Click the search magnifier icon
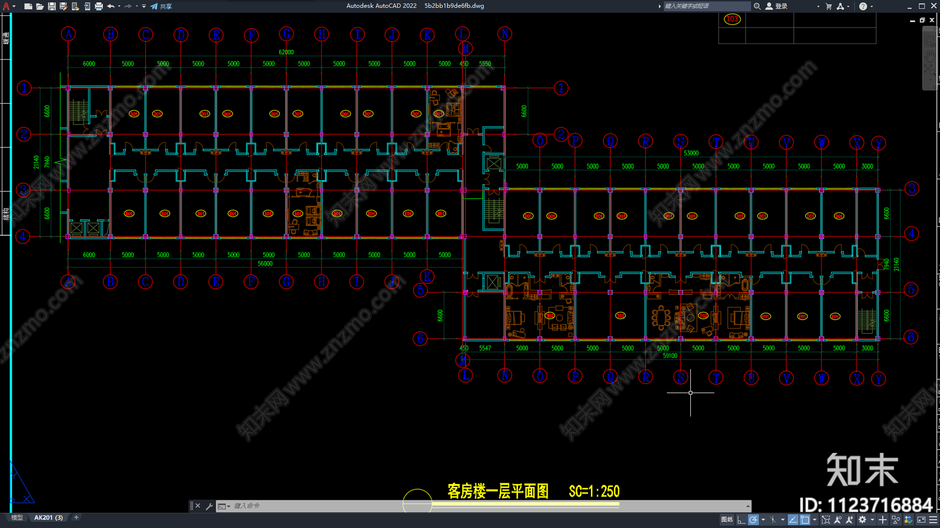 pyautogui.click(x=757, y=6)
